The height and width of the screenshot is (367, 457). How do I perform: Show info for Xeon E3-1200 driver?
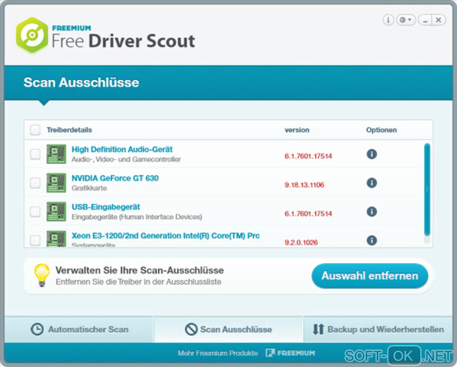pos(371,241)
